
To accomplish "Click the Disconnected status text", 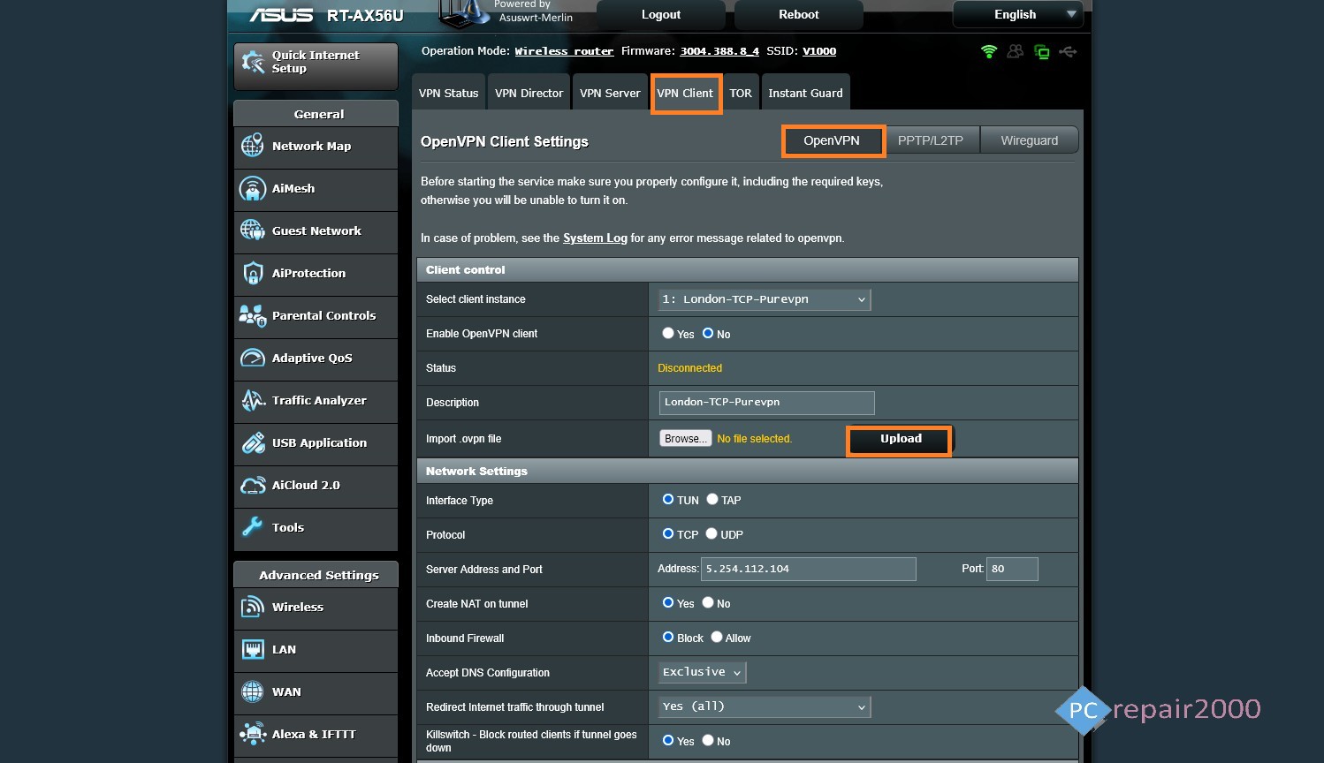I will click(689, 368).
